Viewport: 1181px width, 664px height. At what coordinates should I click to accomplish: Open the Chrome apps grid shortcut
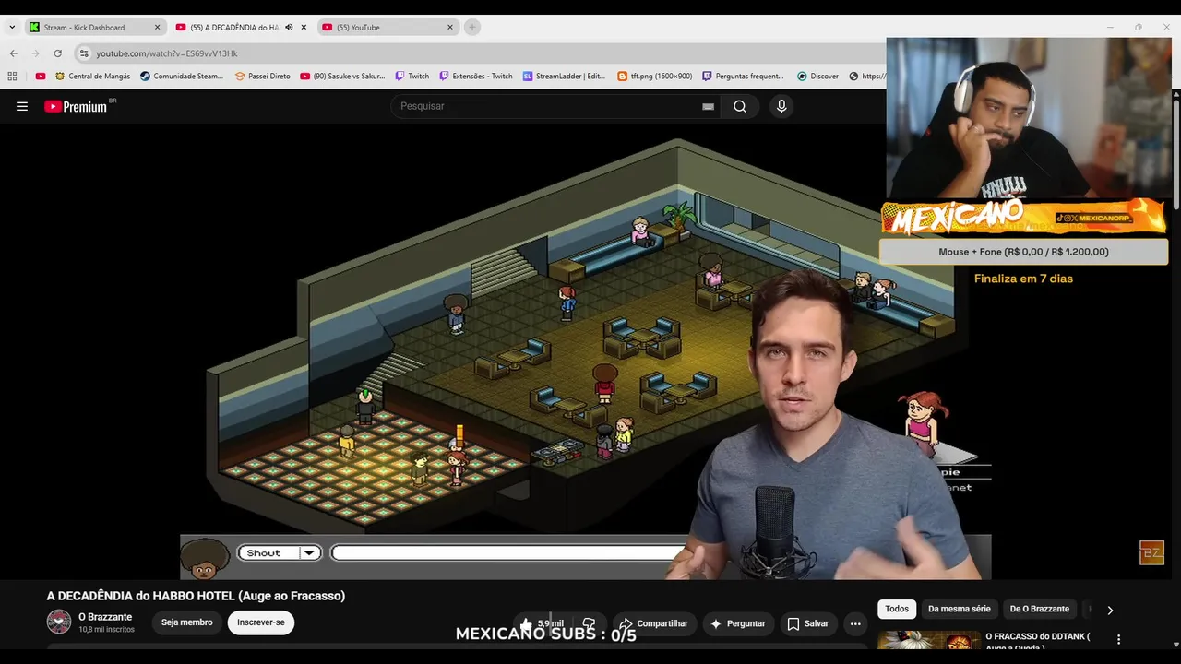click(x=12, y=77)
